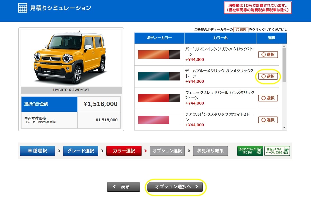This screenshot has height=204, width=311.
Task: Select デニムブルーメタリック ガンメタリック2トーン color
Action: [x=268, y=76]
